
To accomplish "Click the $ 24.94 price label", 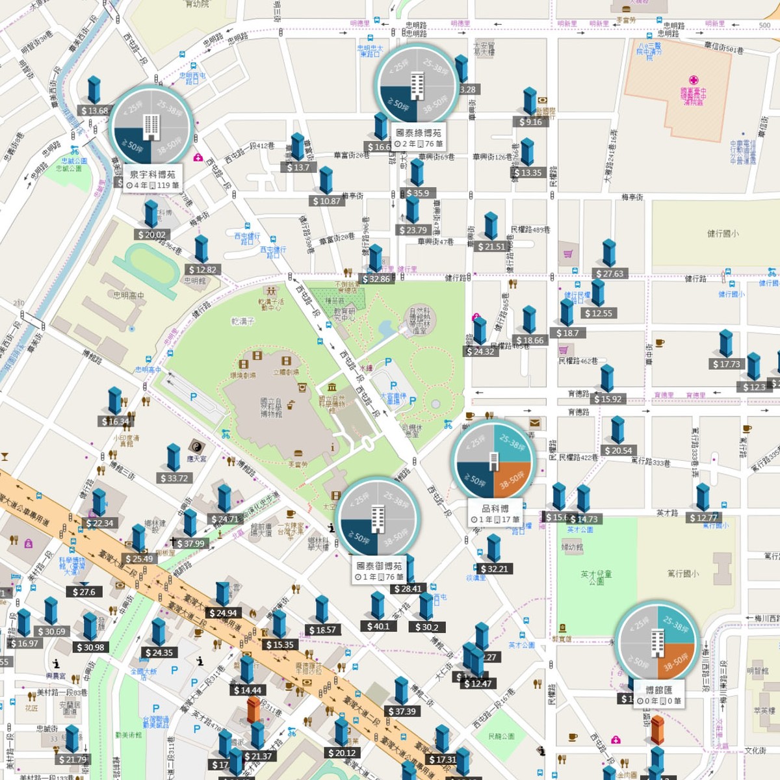I will (223, 613).
